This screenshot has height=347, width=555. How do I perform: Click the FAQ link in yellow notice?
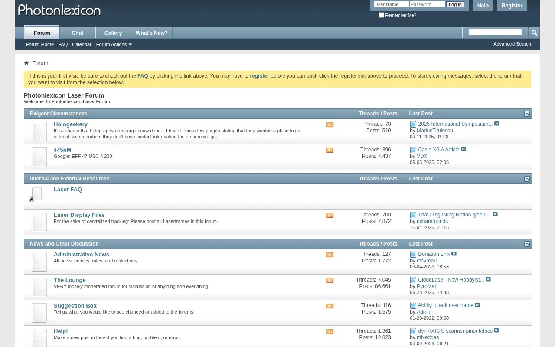[143, 76]
